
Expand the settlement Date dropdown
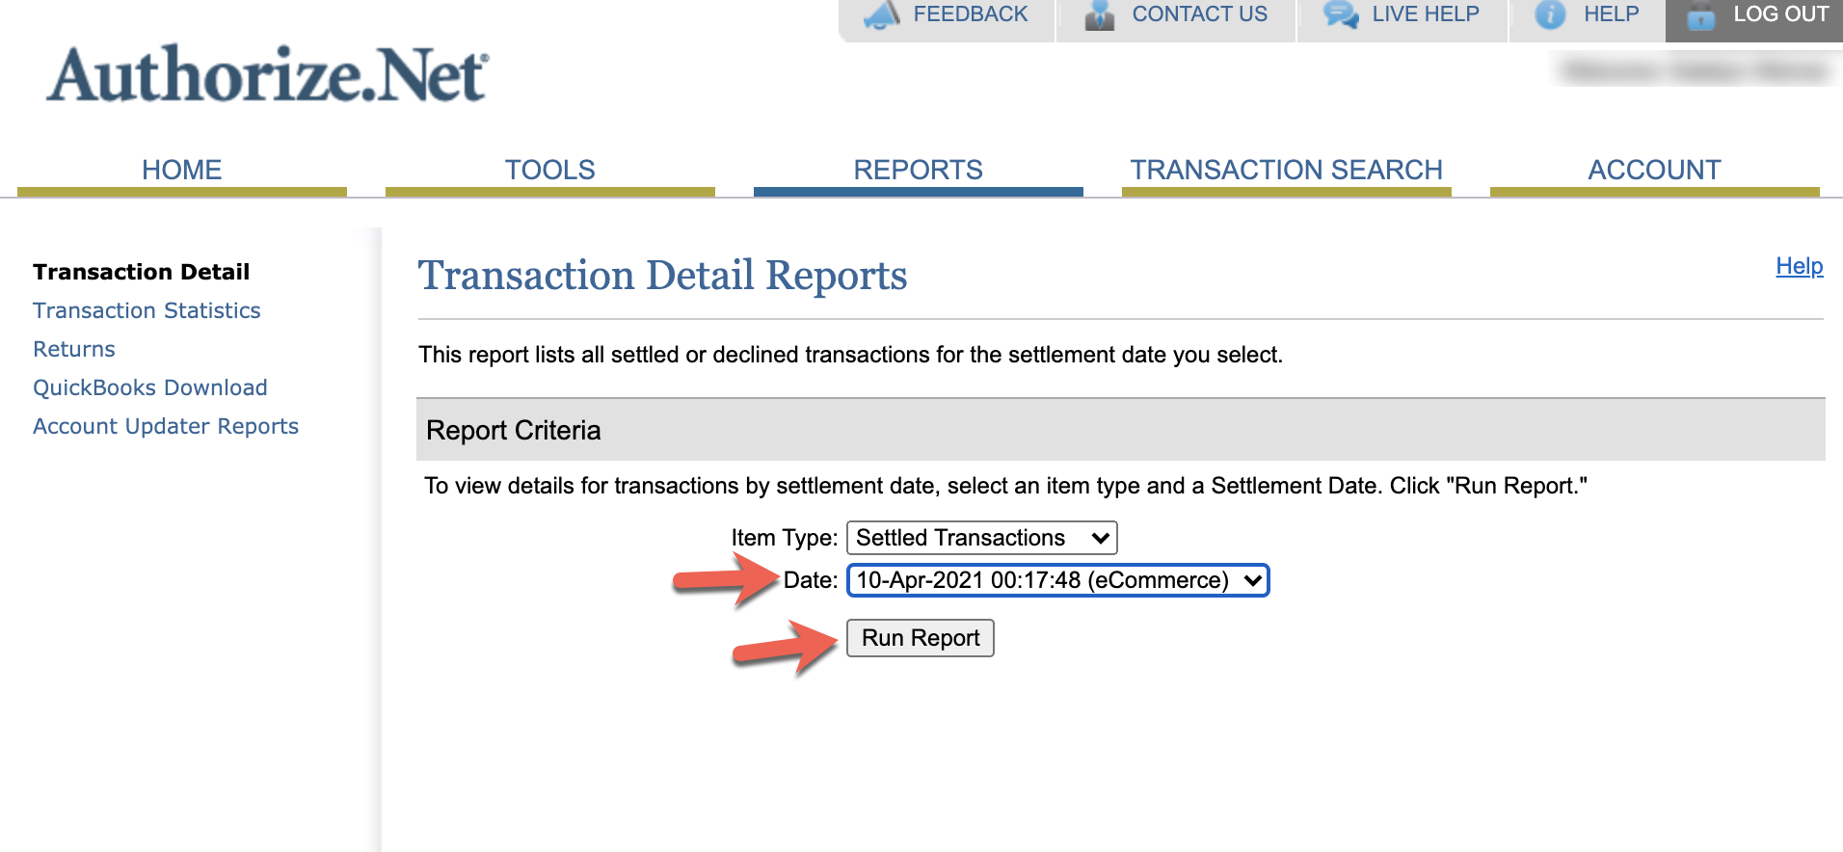point(1058,580)
